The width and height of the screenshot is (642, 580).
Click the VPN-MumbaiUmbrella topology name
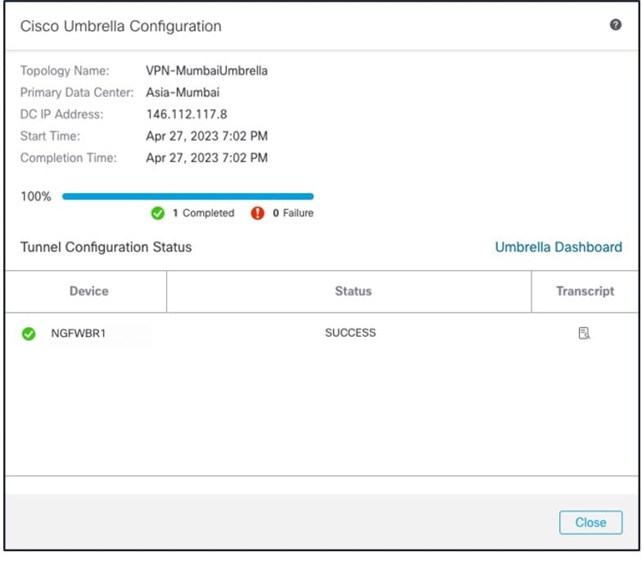click(x=206, y=70)
